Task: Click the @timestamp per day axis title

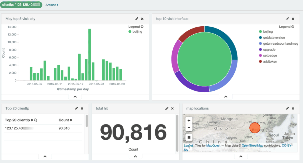Action: pyautogui.click(x=73, y=89)
